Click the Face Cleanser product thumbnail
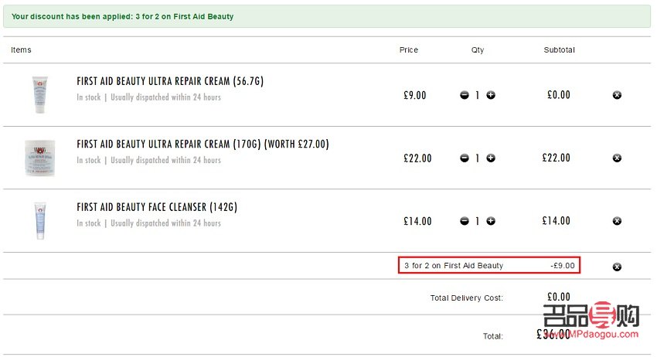This screenshot has height=357, width=657. (39, 221)
